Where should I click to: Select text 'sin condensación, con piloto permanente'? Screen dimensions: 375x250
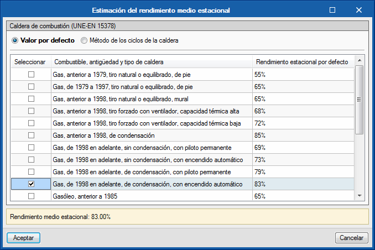point(178,148)
